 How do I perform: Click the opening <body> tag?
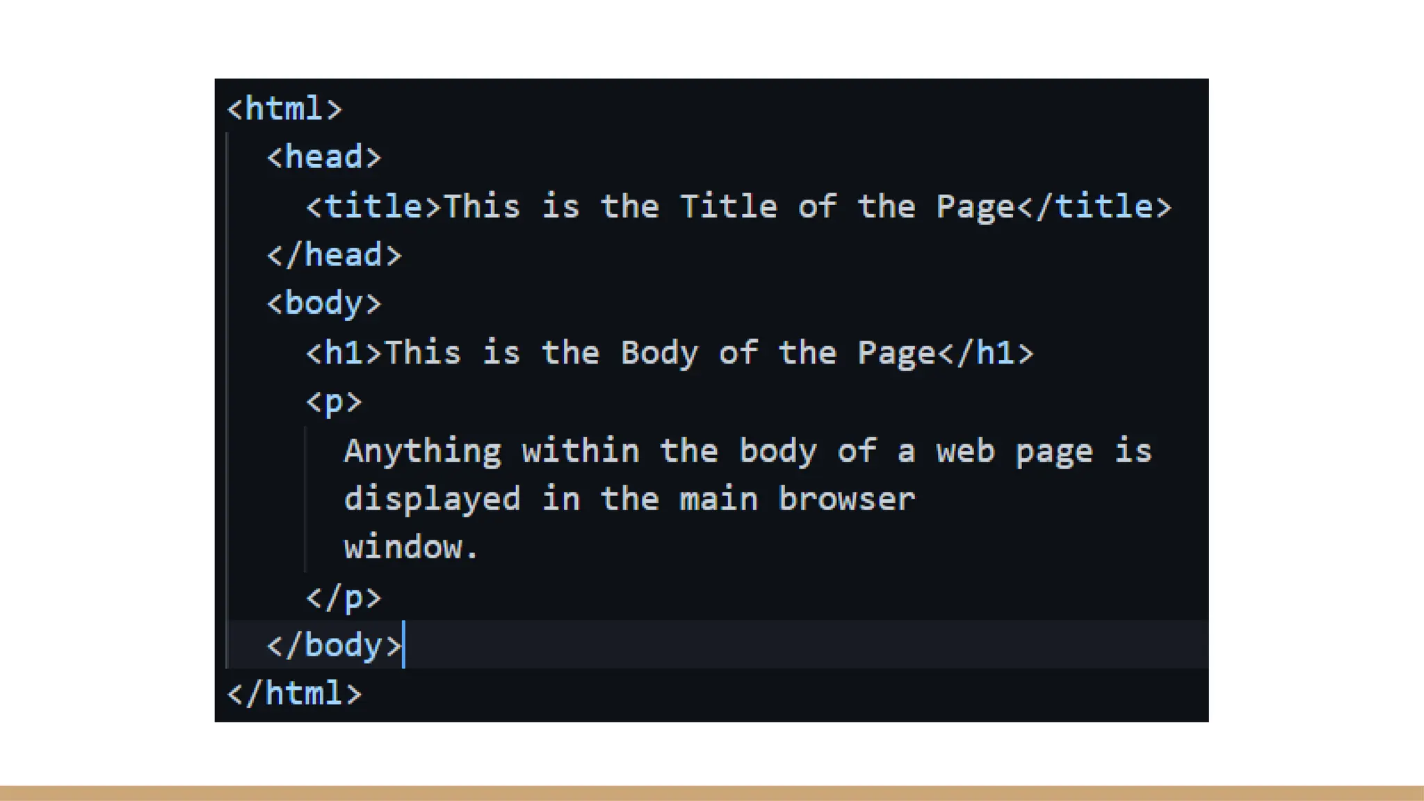click(324, 304)
